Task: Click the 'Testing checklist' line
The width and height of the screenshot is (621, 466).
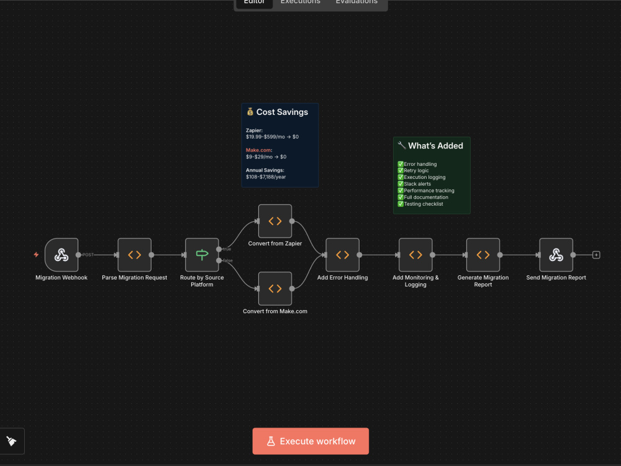Action: pyautogui.click(x=420, y=204)
